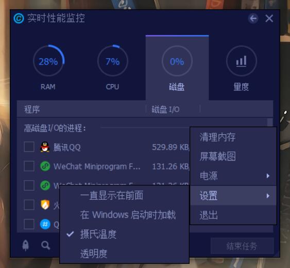Click the 腾讯QQ penguin icon

(45, 147)
